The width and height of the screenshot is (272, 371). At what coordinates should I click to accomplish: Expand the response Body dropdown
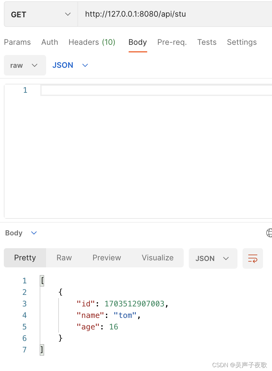point(21,233)
